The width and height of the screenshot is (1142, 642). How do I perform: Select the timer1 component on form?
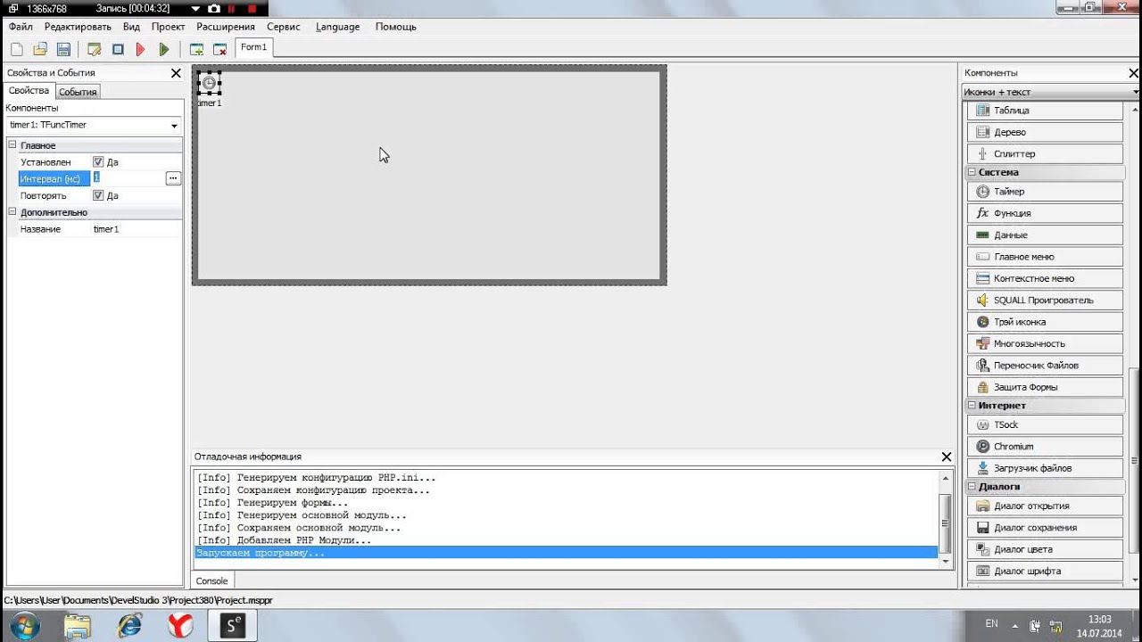(209, 84)
